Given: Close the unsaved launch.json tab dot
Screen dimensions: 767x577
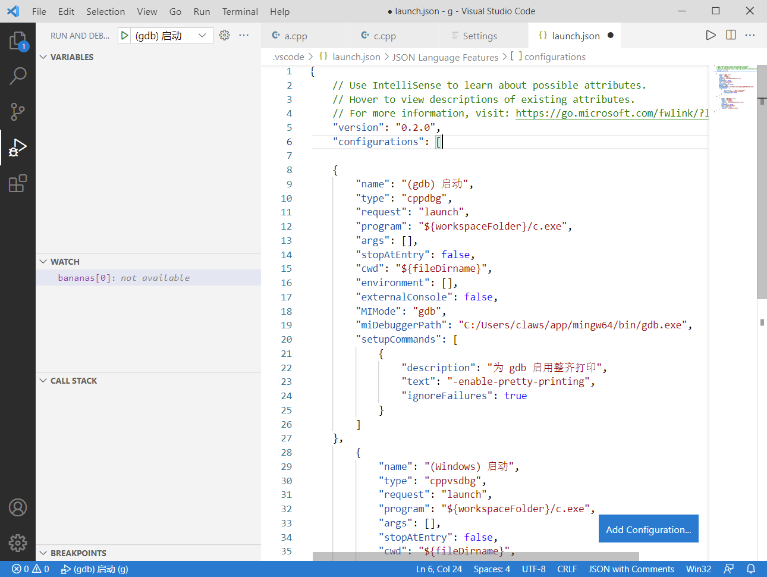Looking at the screenshot, I should coord(611,36).
